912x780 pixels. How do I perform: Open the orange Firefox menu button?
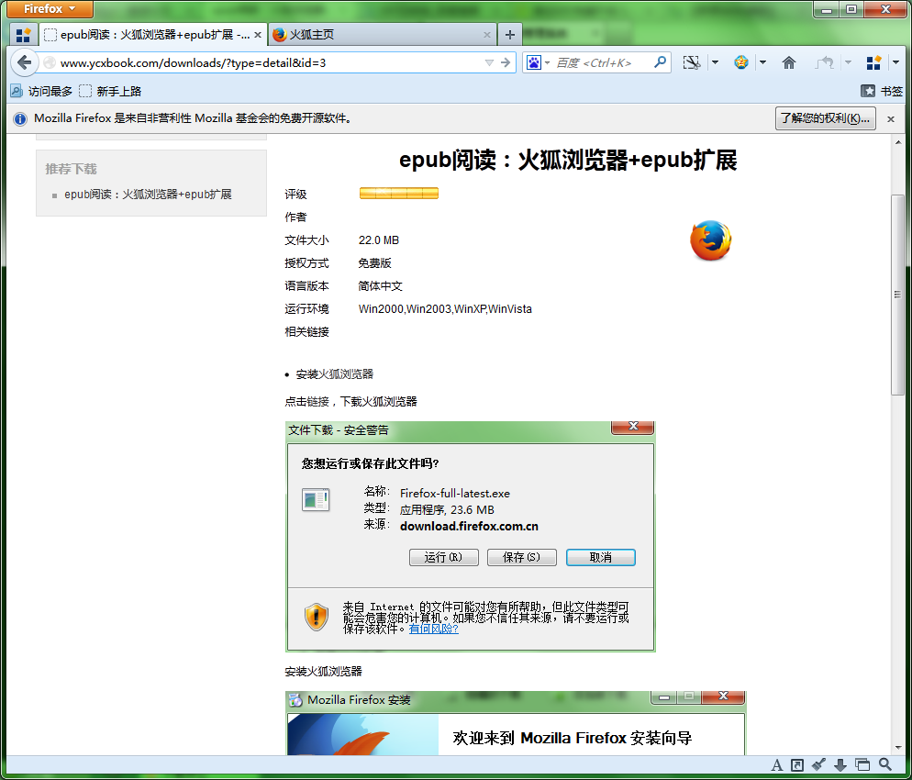[50, 9]
